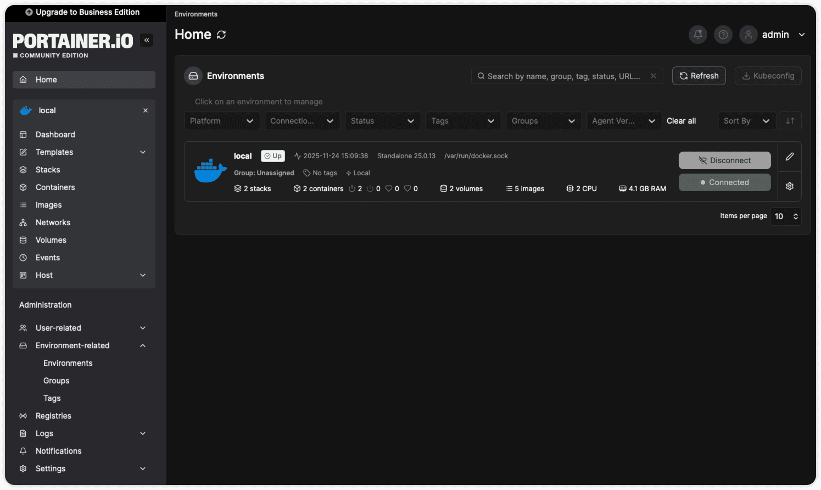Open the Status filter dropdown
This screenshot has width=821, height=490.
pos(382,121)
